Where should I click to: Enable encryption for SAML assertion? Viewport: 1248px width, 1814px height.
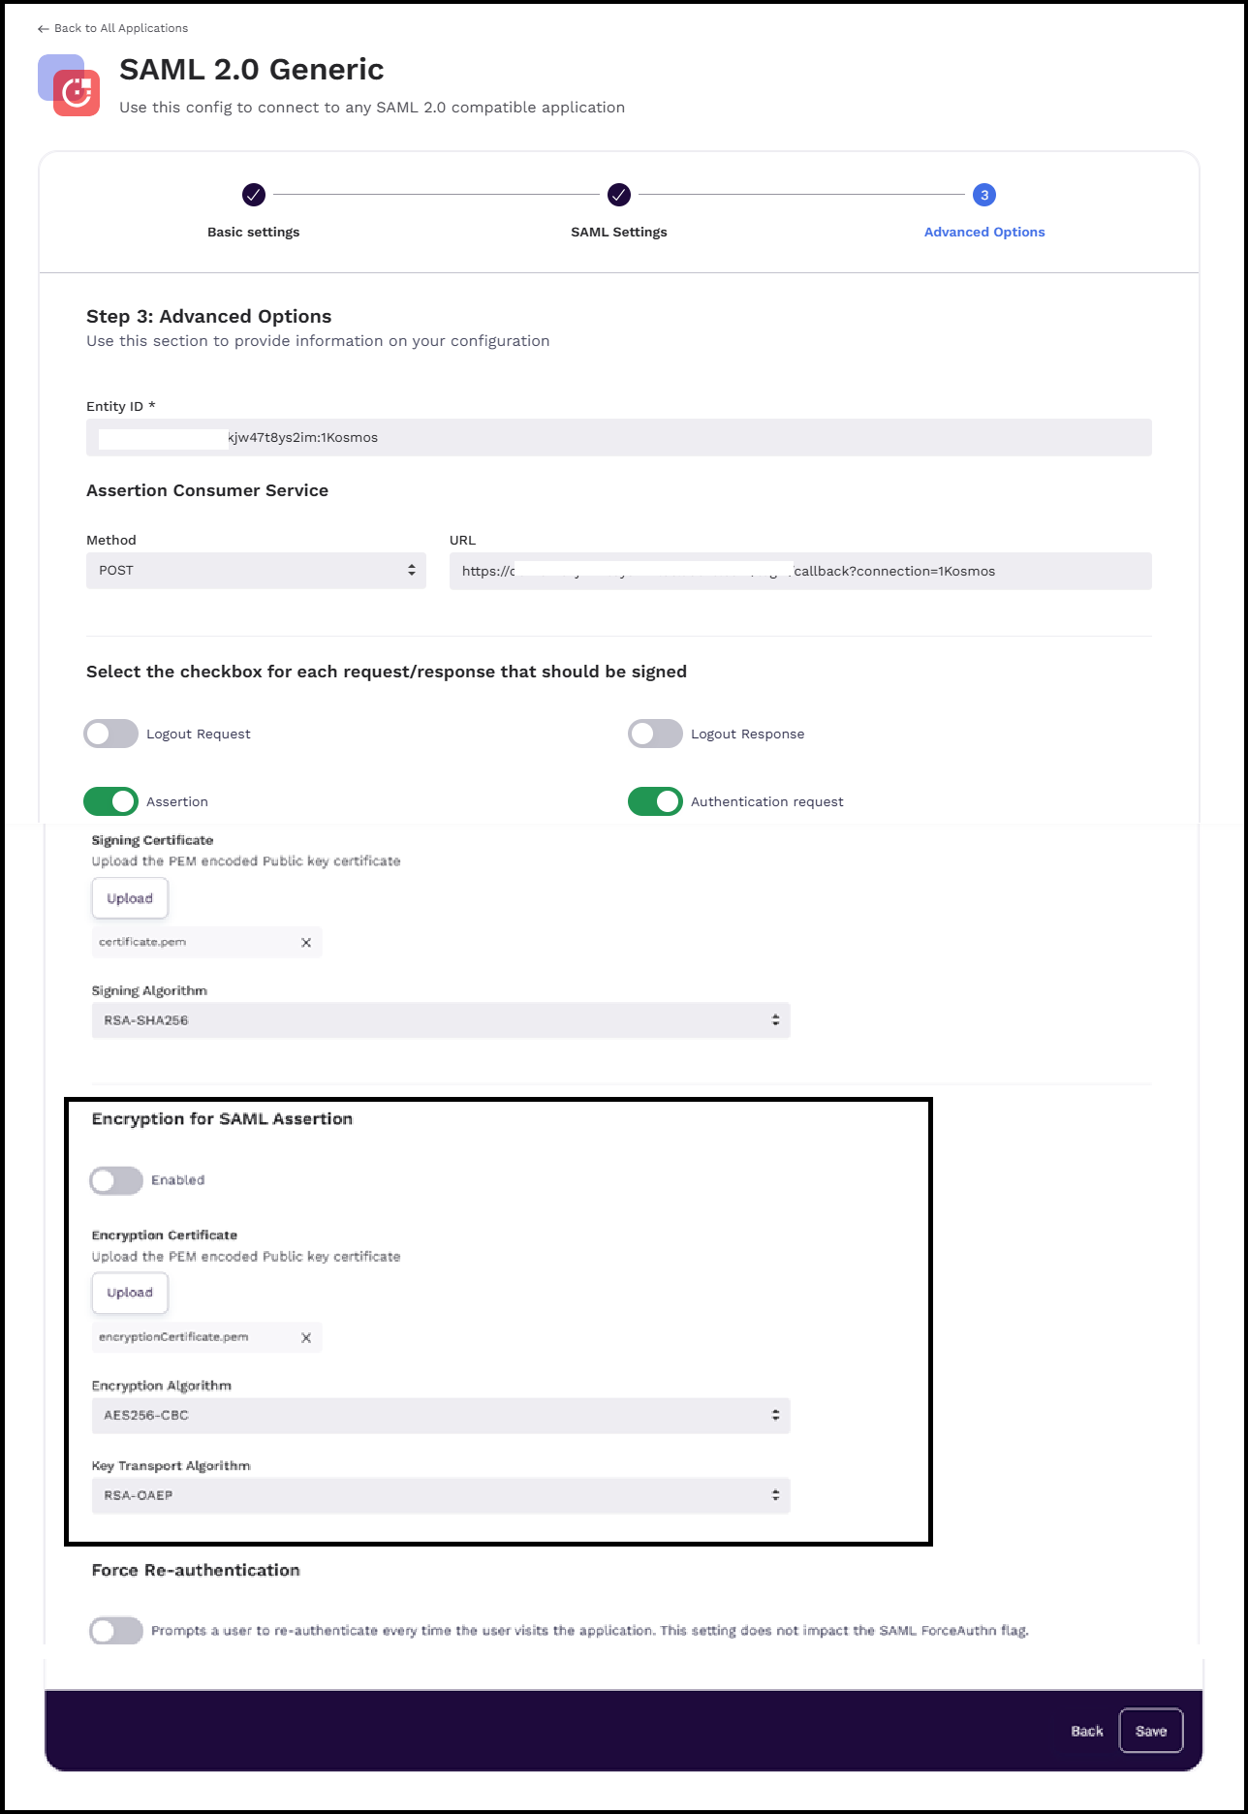click(116, 1180)
